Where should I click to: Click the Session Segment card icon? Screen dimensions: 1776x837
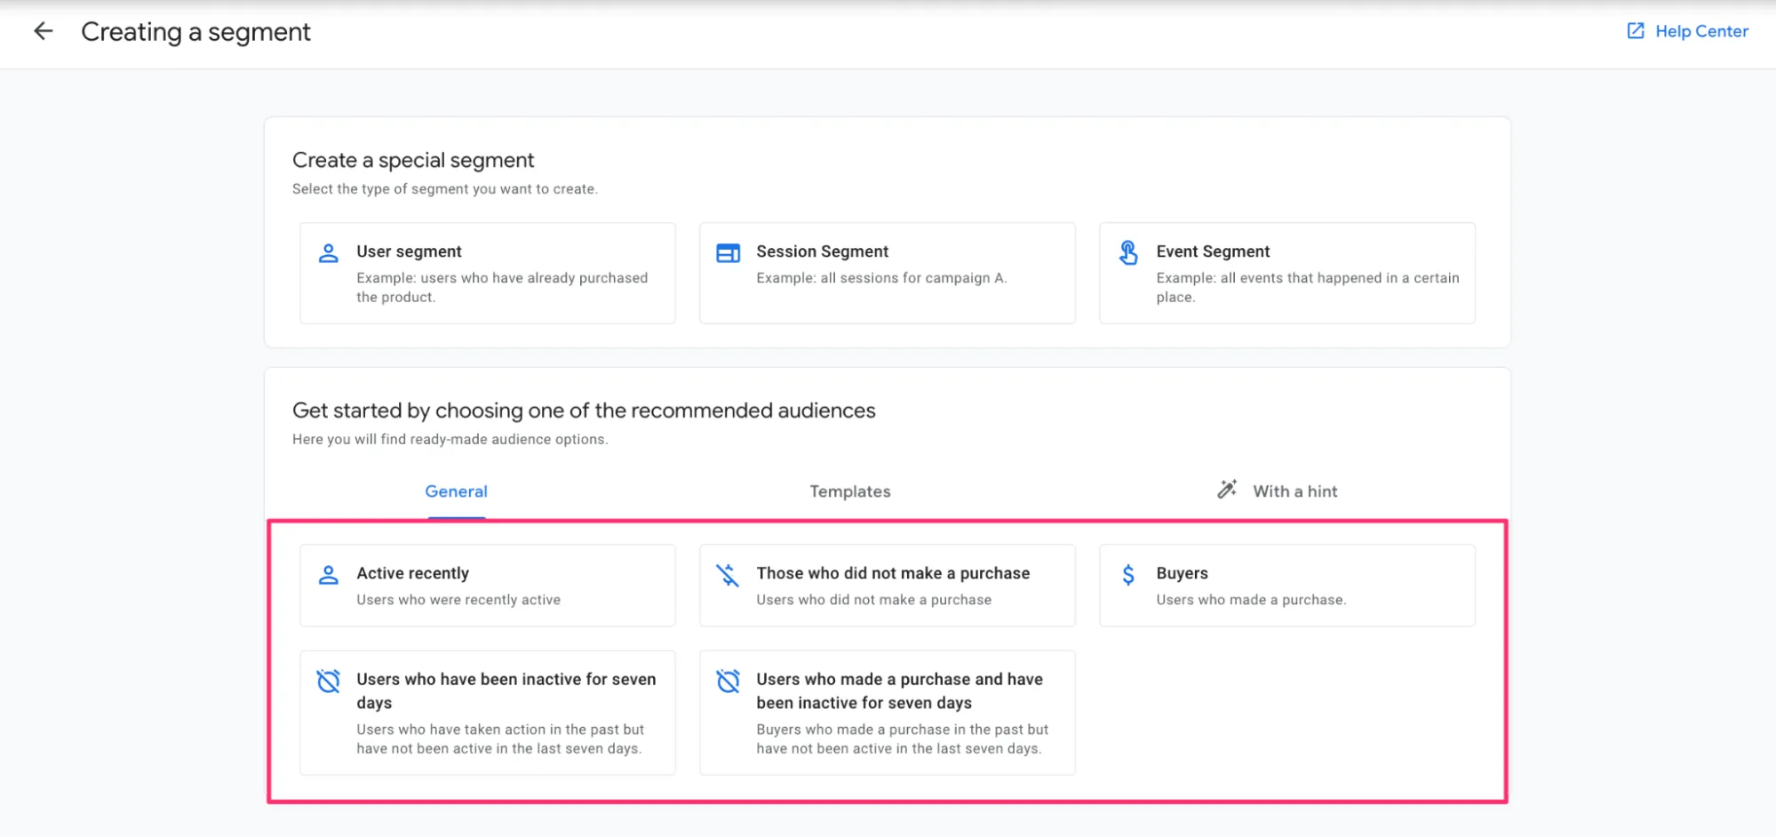click(x=729, y=252)
